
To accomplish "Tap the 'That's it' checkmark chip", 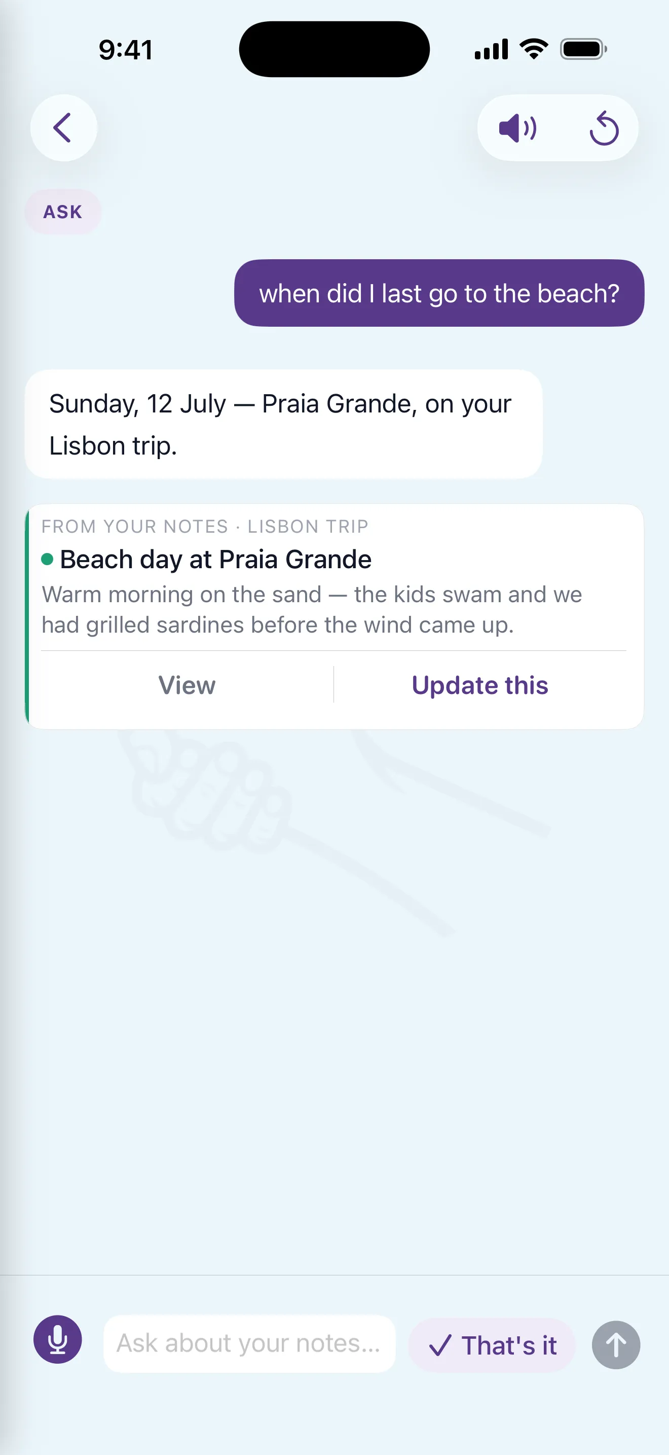I will (x=492, y=1345).
